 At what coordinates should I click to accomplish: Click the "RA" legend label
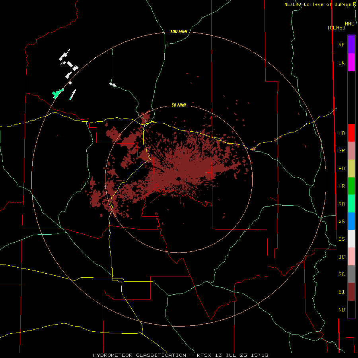coord(341,204)
